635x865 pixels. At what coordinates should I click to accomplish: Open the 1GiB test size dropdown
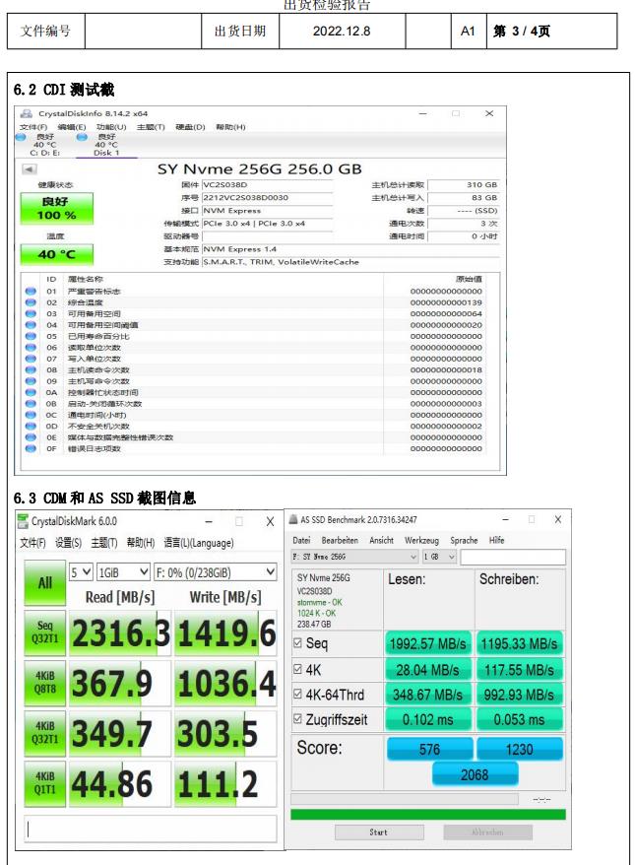[x=123, y=572]
